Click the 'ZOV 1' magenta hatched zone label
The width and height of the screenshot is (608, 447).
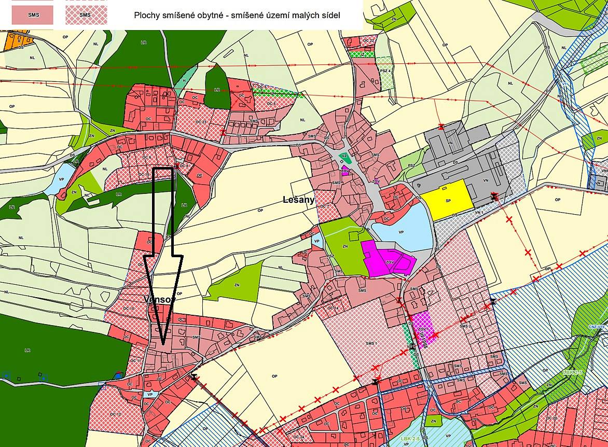[x=423, y=329]
